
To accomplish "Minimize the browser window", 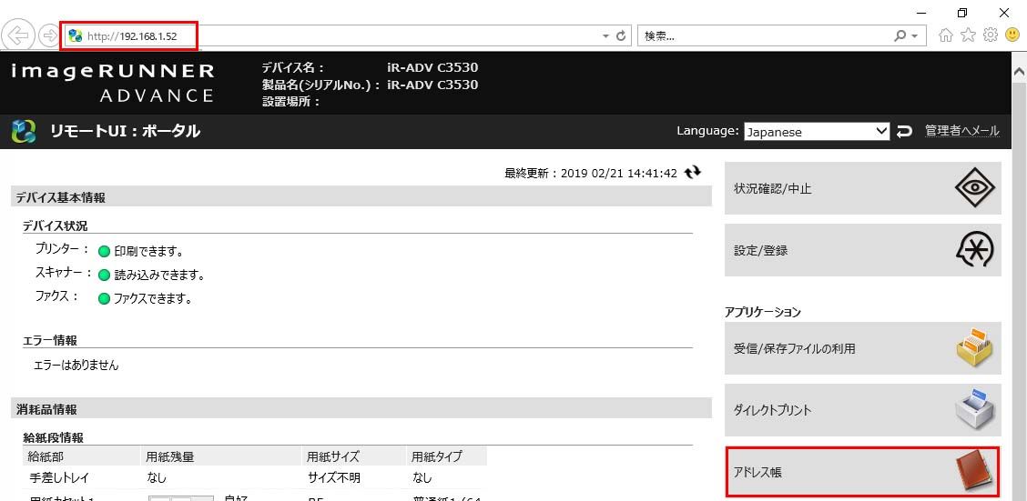I will click(922, 13).
